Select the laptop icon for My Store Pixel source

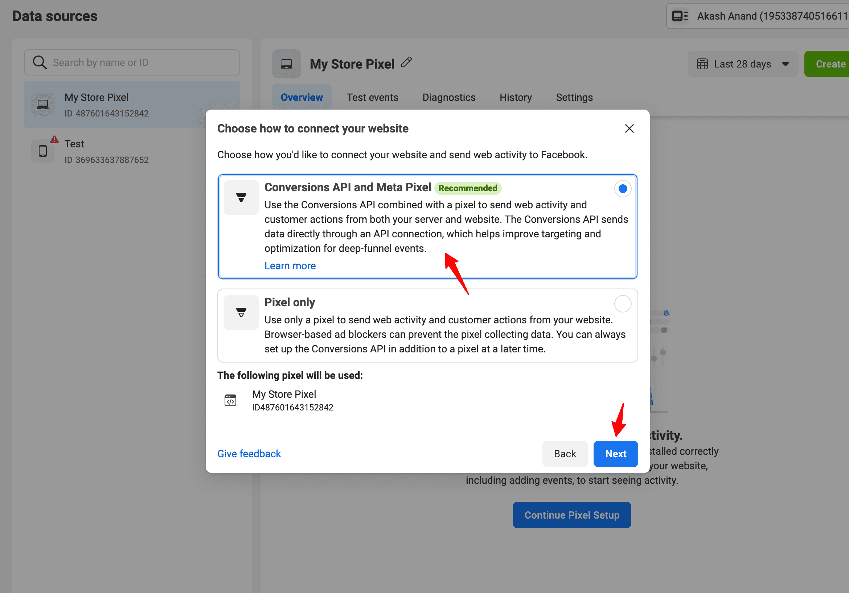(43, 105)
